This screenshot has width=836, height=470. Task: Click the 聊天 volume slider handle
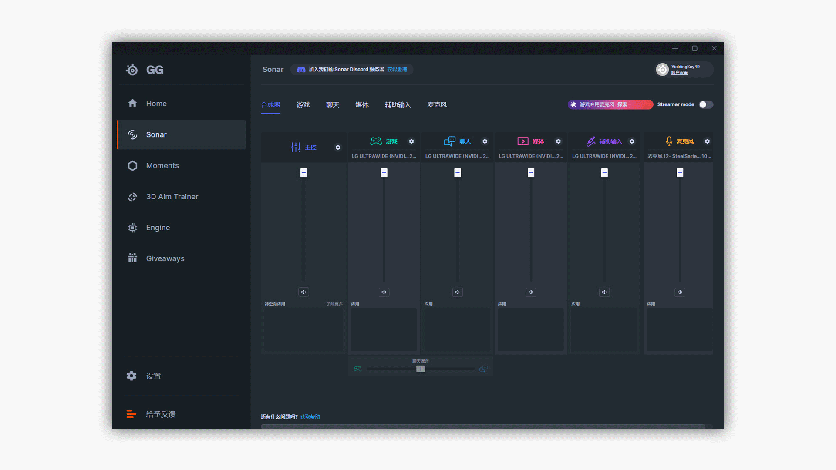457,173
